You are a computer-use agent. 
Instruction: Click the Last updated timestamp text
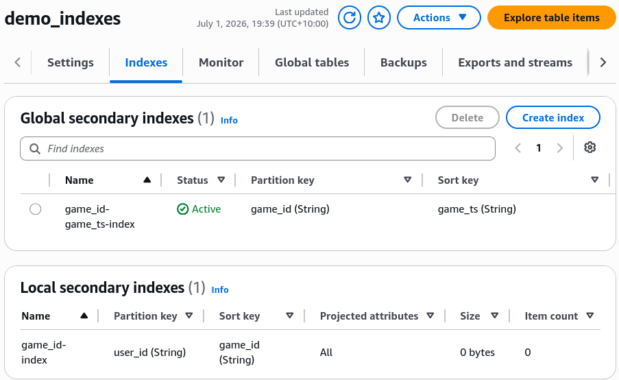(x=263, y=18)
